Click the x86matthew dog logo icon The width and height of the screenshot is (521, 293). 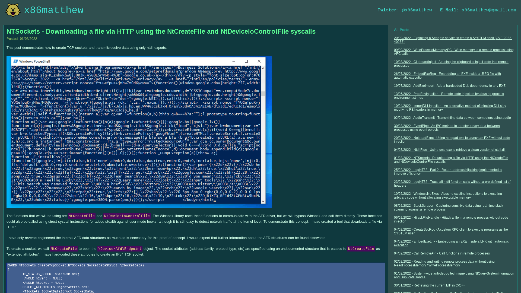click(13, 10)
